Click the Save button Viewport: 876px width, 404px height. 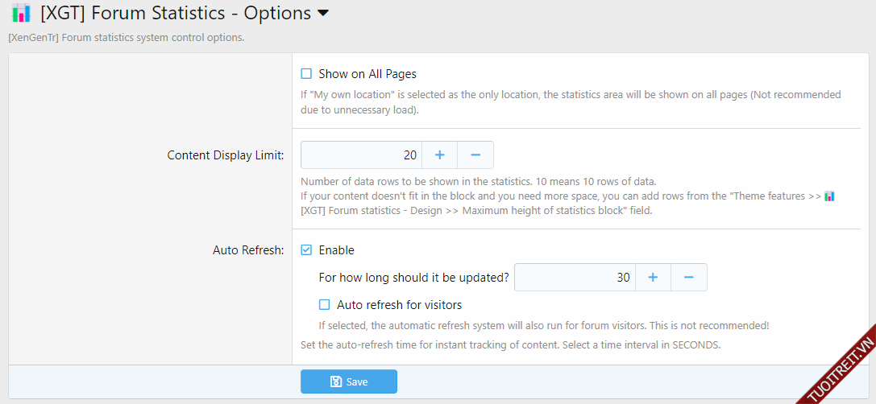[x=349, y=381]
